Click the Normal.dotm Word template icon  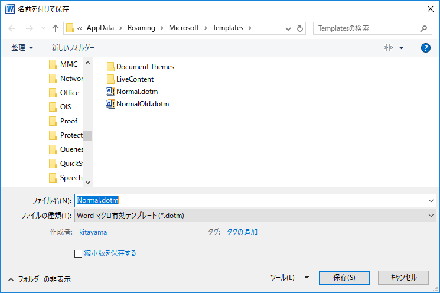110,92
